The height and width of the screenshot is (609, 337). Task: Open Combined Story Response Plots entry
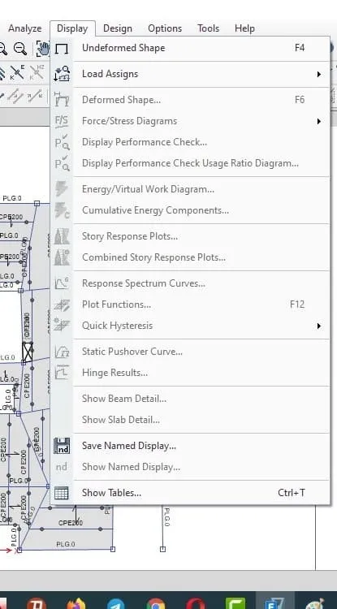pyautogui.click(x=153, y=257)
